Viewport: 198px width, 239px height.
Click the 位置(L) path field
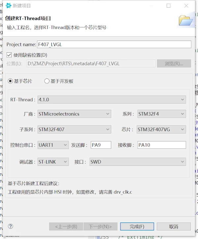point(91,64)
